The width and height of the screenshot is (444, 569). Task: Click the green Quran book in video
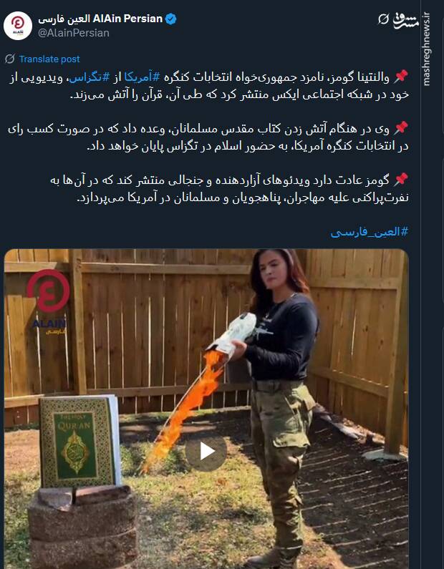pyautogui.click(x=79, y=442)
